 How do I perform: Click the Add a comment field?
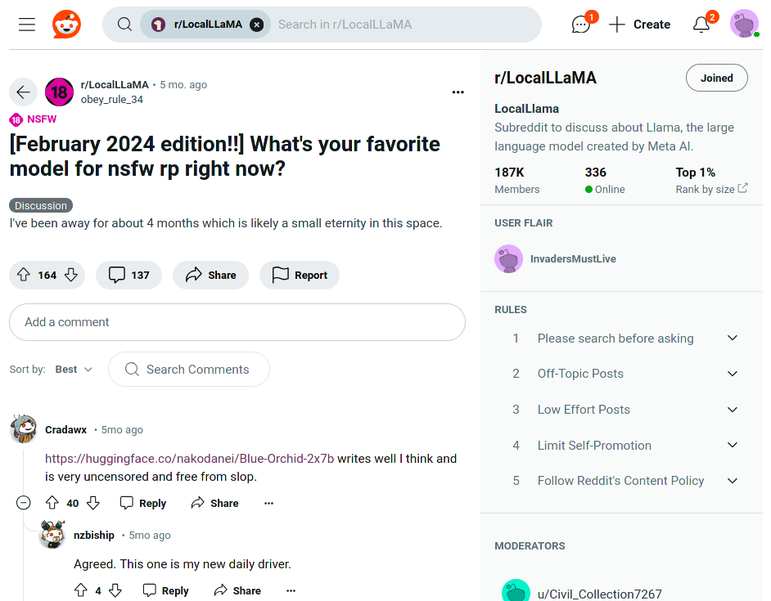tap(237, 322)
